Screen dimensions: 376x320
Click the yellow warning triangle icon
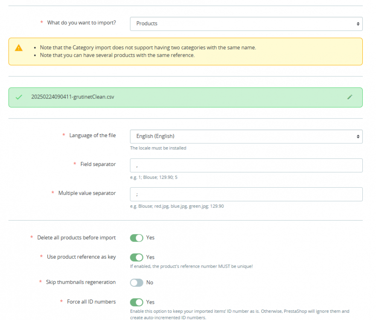(x=19, y=48)
